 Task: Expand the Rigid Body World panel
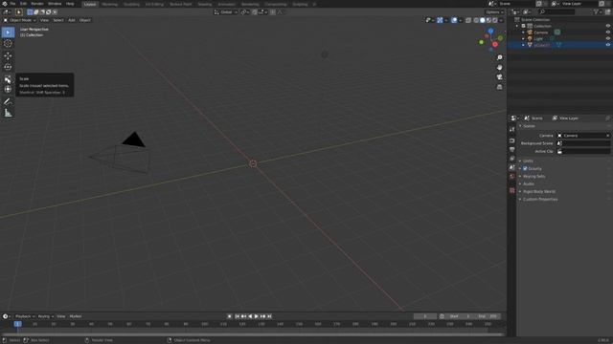pyautogui.click(x=538, y=191)
